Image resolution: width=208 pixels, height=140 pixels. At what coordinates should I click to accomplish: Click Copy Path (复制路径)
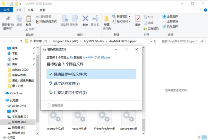coord(44,17)
